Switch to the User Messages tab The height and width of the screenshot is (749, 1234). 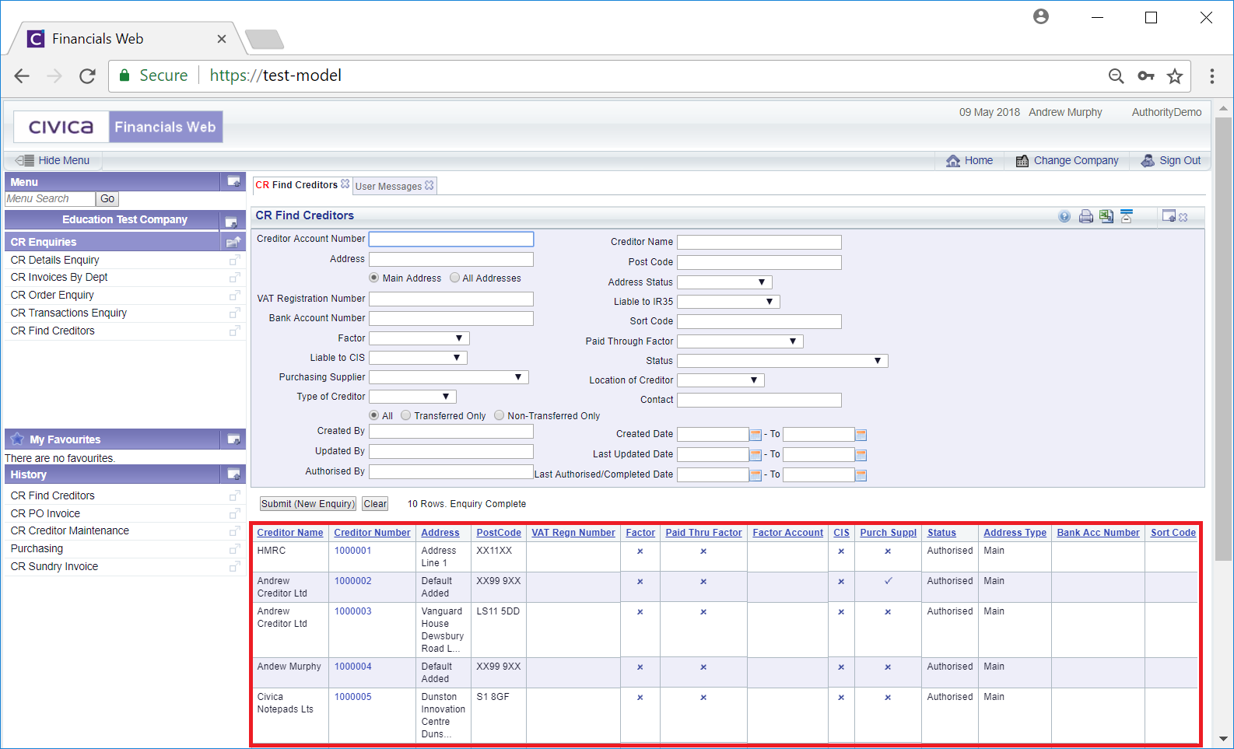click(x=388, y=187)
